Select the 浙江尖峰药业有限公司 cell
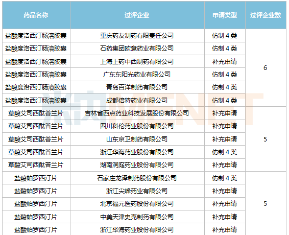Image resolution: width=289 pixels, height=235 pixels. pos(137,191)
